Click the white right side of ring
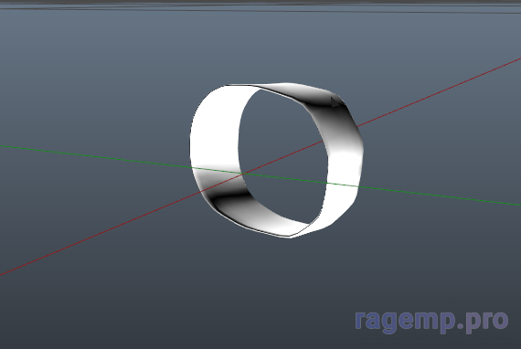Screen dimensions: 521x349 pyautogui.click(x=344, y=179)
